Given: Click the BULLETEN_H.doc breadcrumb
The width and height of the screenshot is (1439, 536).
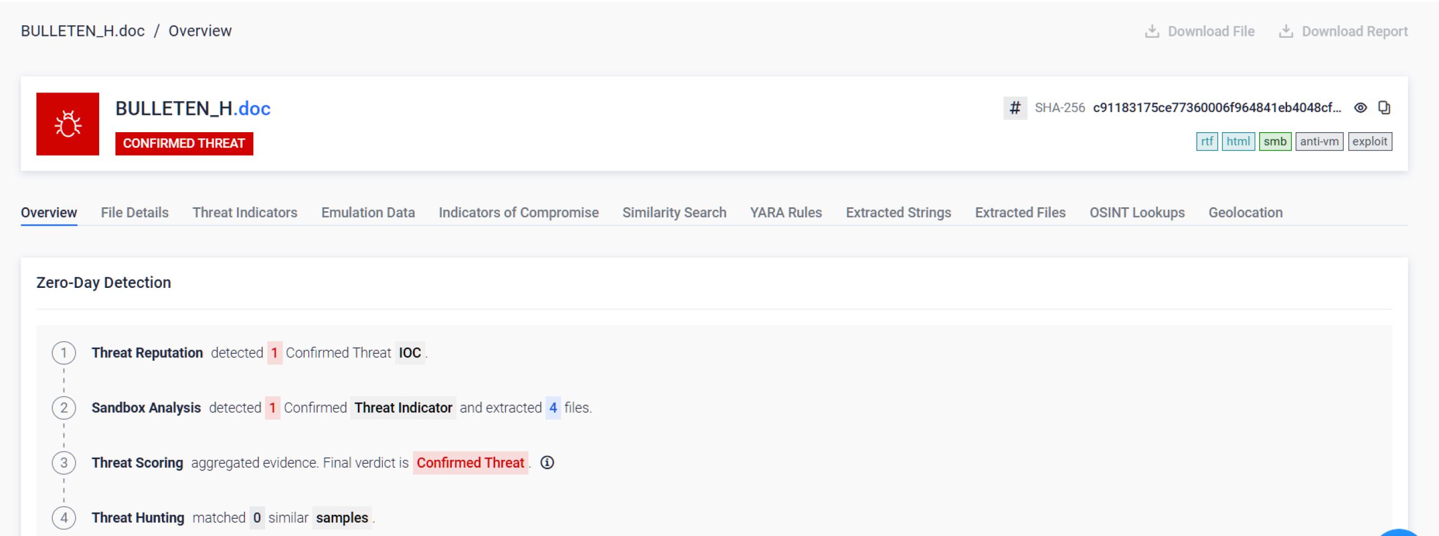Looking at the screenshot, I should coord(83,31).
